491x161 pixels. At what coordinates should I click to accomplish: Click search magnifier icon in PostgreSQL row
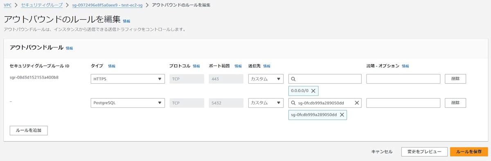pyautogui.click(x=293, y=103)
